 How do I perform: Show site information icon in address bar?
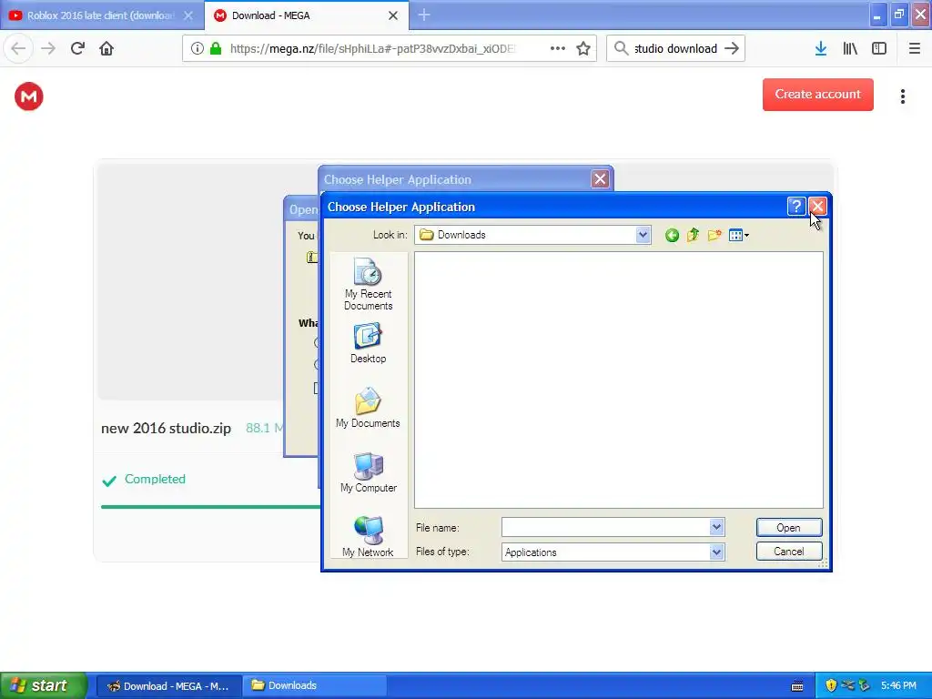(198, 49)
